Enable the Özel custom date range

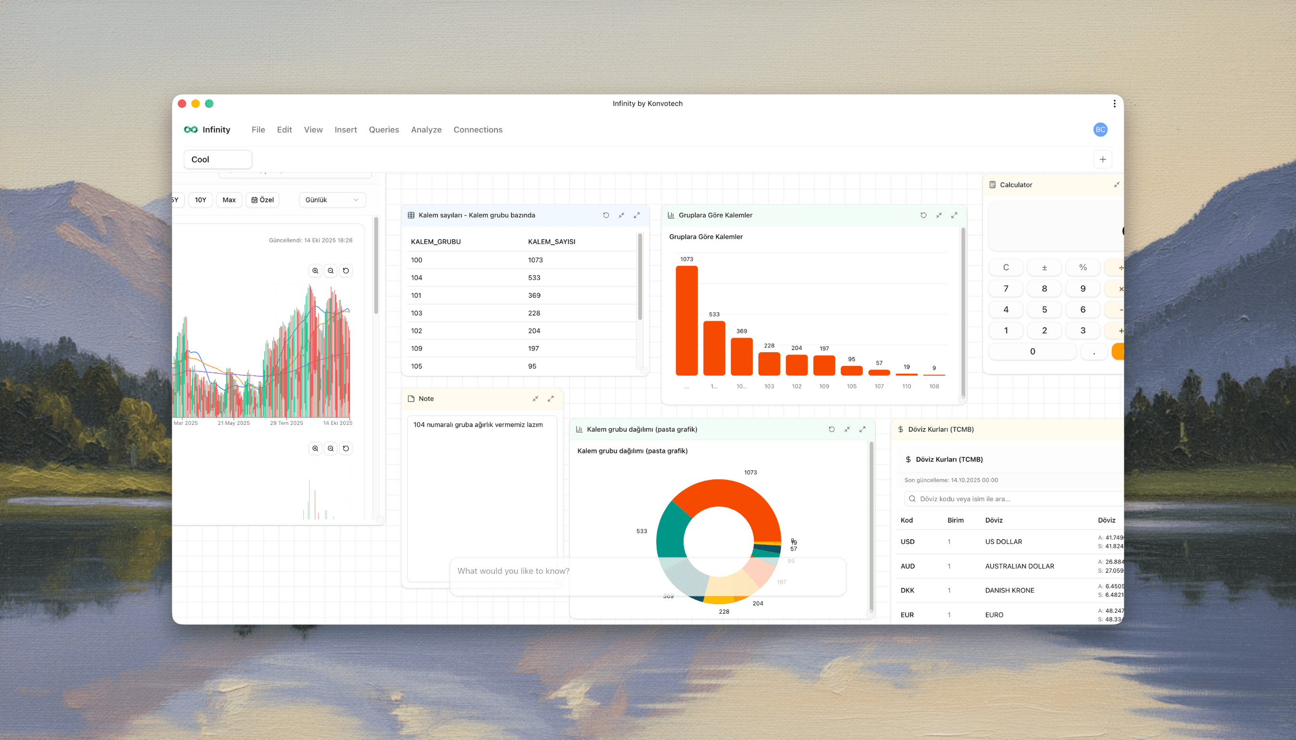coord(262,200)
